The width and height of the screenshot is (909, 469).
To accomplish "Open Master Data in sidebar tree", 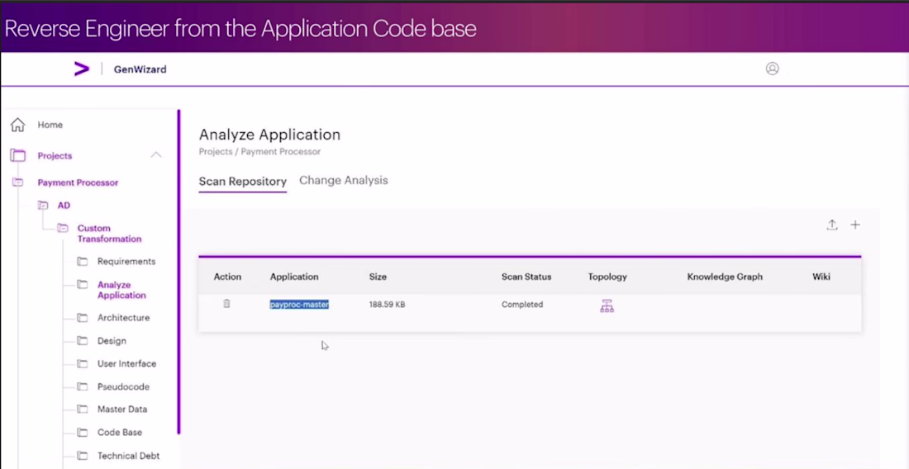I will point(121,409).
